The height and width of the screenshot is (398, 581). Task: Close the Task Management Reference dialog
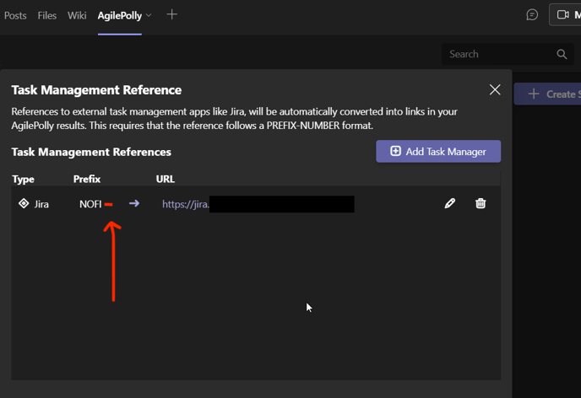(x=495, y=89)
